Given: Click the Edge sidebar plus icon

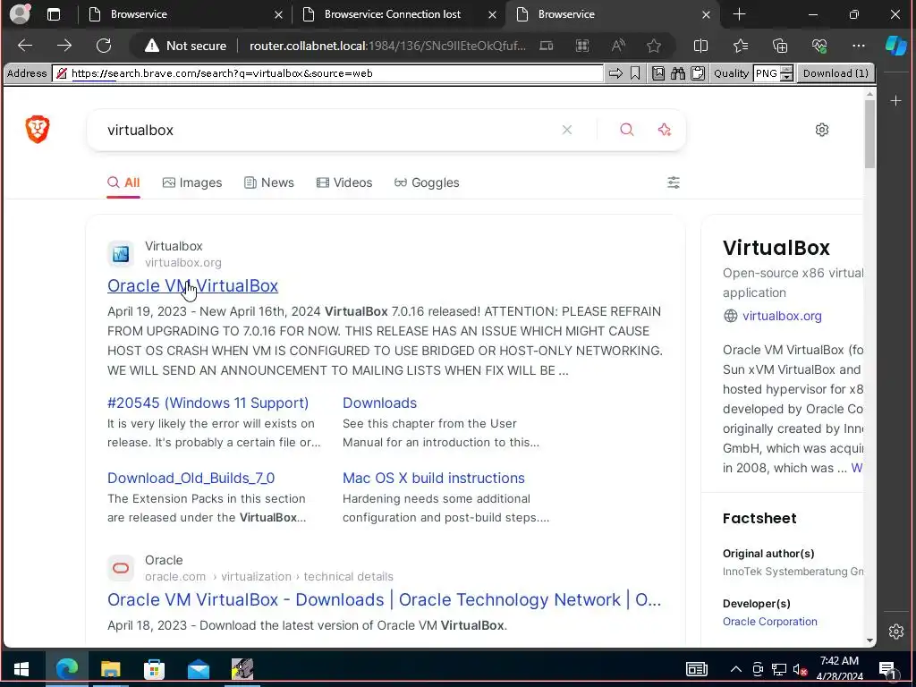Looking at the screenshot, I should click(895, 100).
